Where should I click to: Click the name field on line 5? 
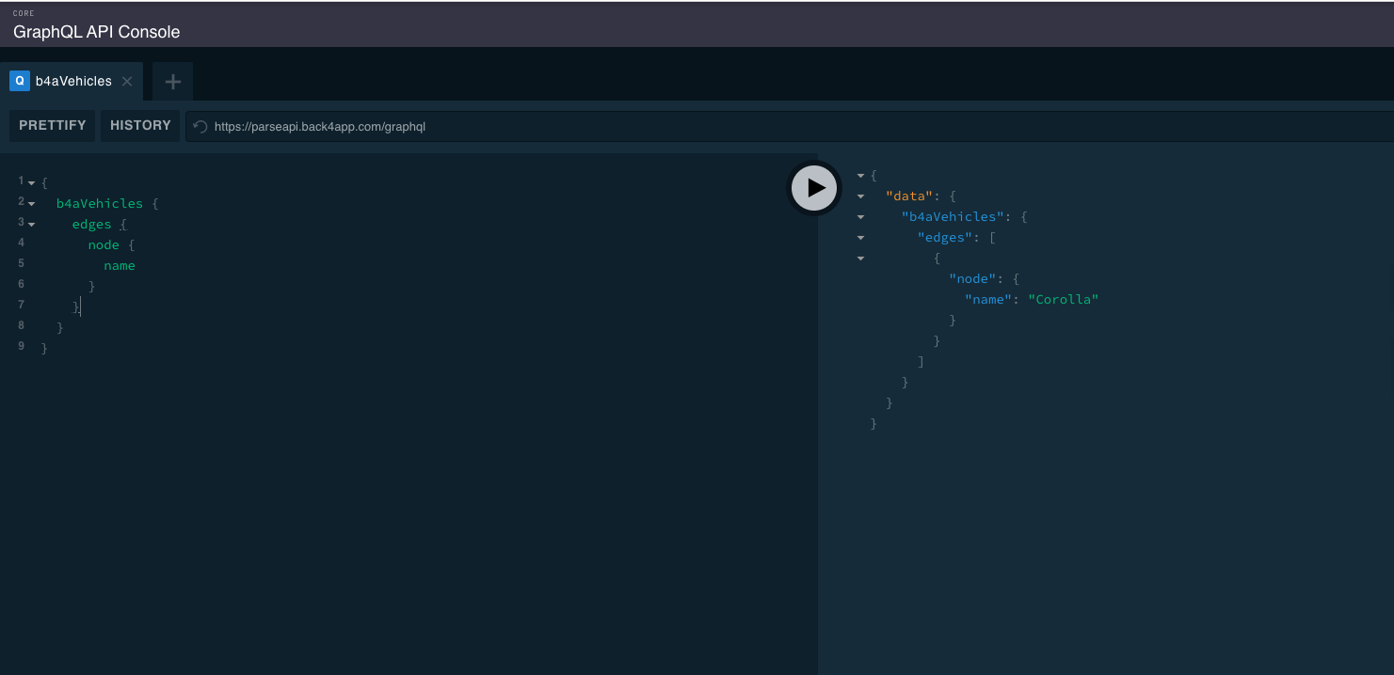pyautogui.click(x=120, y=265)
